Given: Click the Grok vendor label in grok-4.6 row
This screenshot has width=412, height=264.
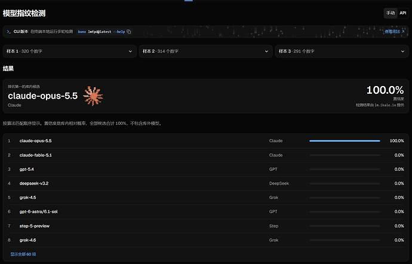Looking at the screenshot, I should pyautogui.click(x=274, y=240).
